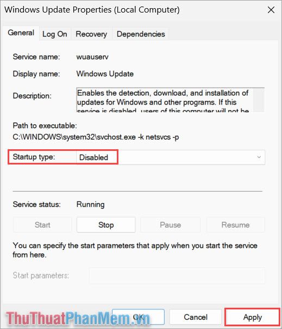This screenshot has width=282, height=329.
Task: Confirm changes with the OK button
Action: point(139,317)
